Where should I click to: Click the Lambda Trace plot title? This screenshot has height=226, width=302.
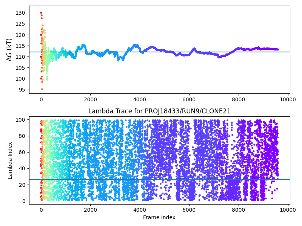(159, 111)
